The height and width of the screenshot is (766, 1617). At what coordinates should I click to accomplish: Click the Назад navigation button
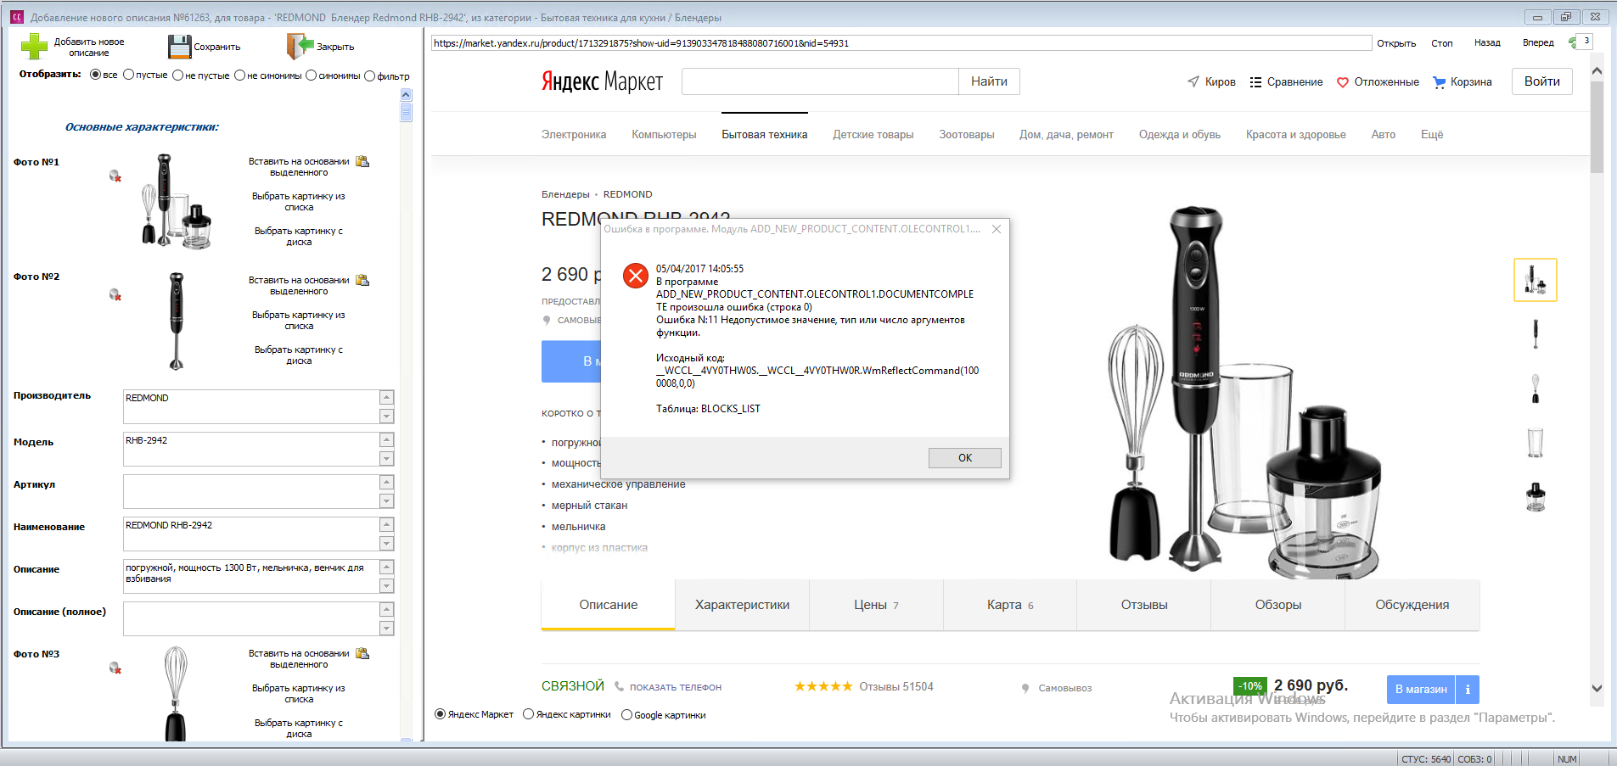pos(1487,43)
